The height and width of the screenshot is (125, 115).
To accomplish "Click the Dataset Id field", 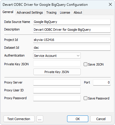I will point(72,48).
